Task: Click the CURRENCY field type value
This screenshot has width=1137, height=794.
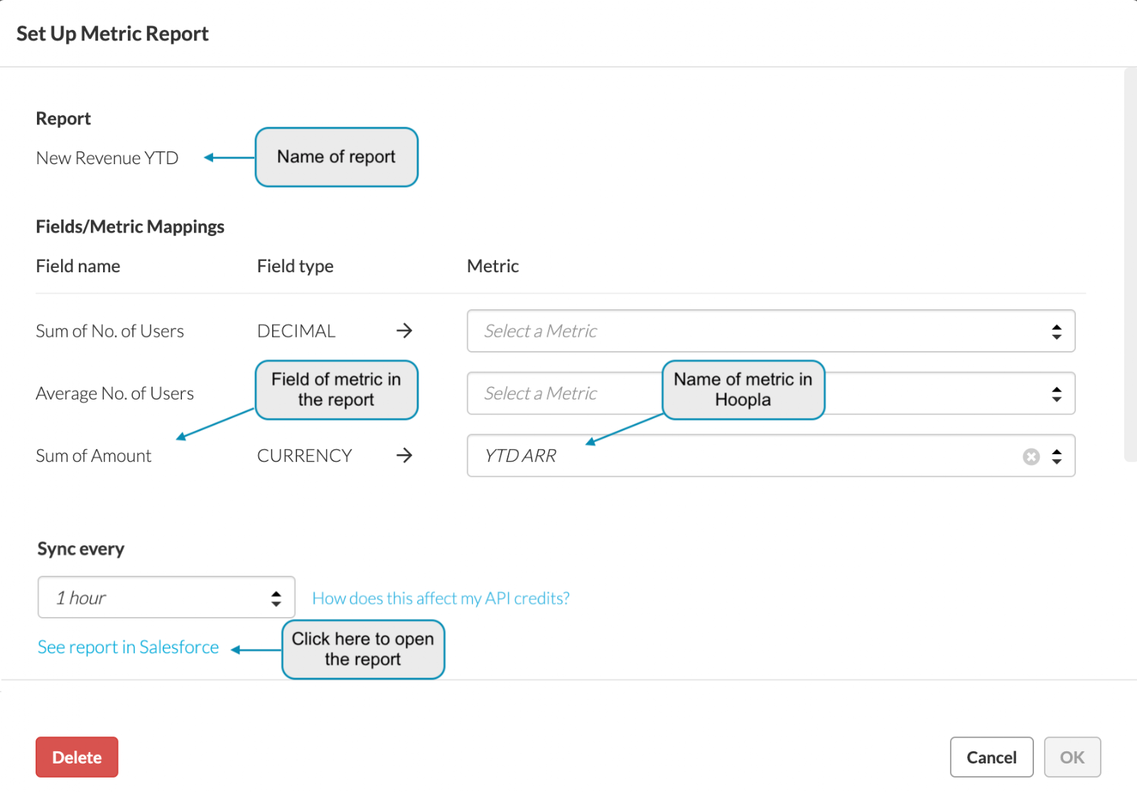Action: click(305, 456)
